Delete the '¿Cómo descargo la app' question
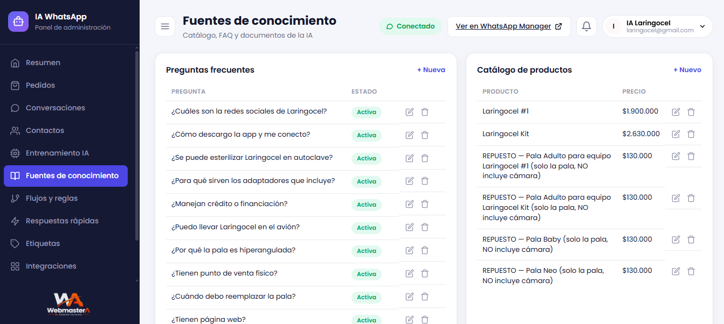Screen dimensions: 724x324 (425, 135)
